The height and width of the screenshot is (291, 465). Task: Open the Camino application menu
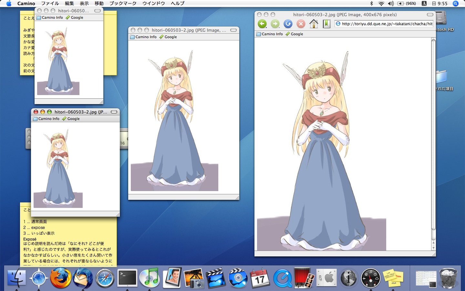pos(26,4)
